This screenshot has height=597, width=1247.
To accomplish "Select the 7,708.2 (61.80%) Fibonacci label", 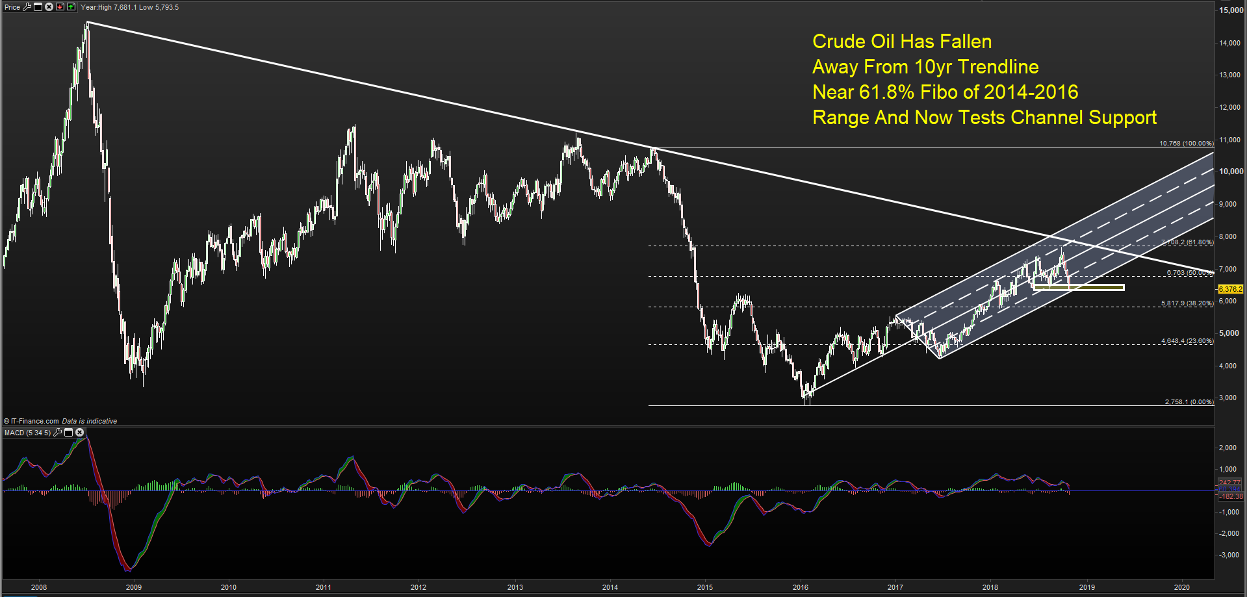I will pyautogui.click(x=1187, y=242).
